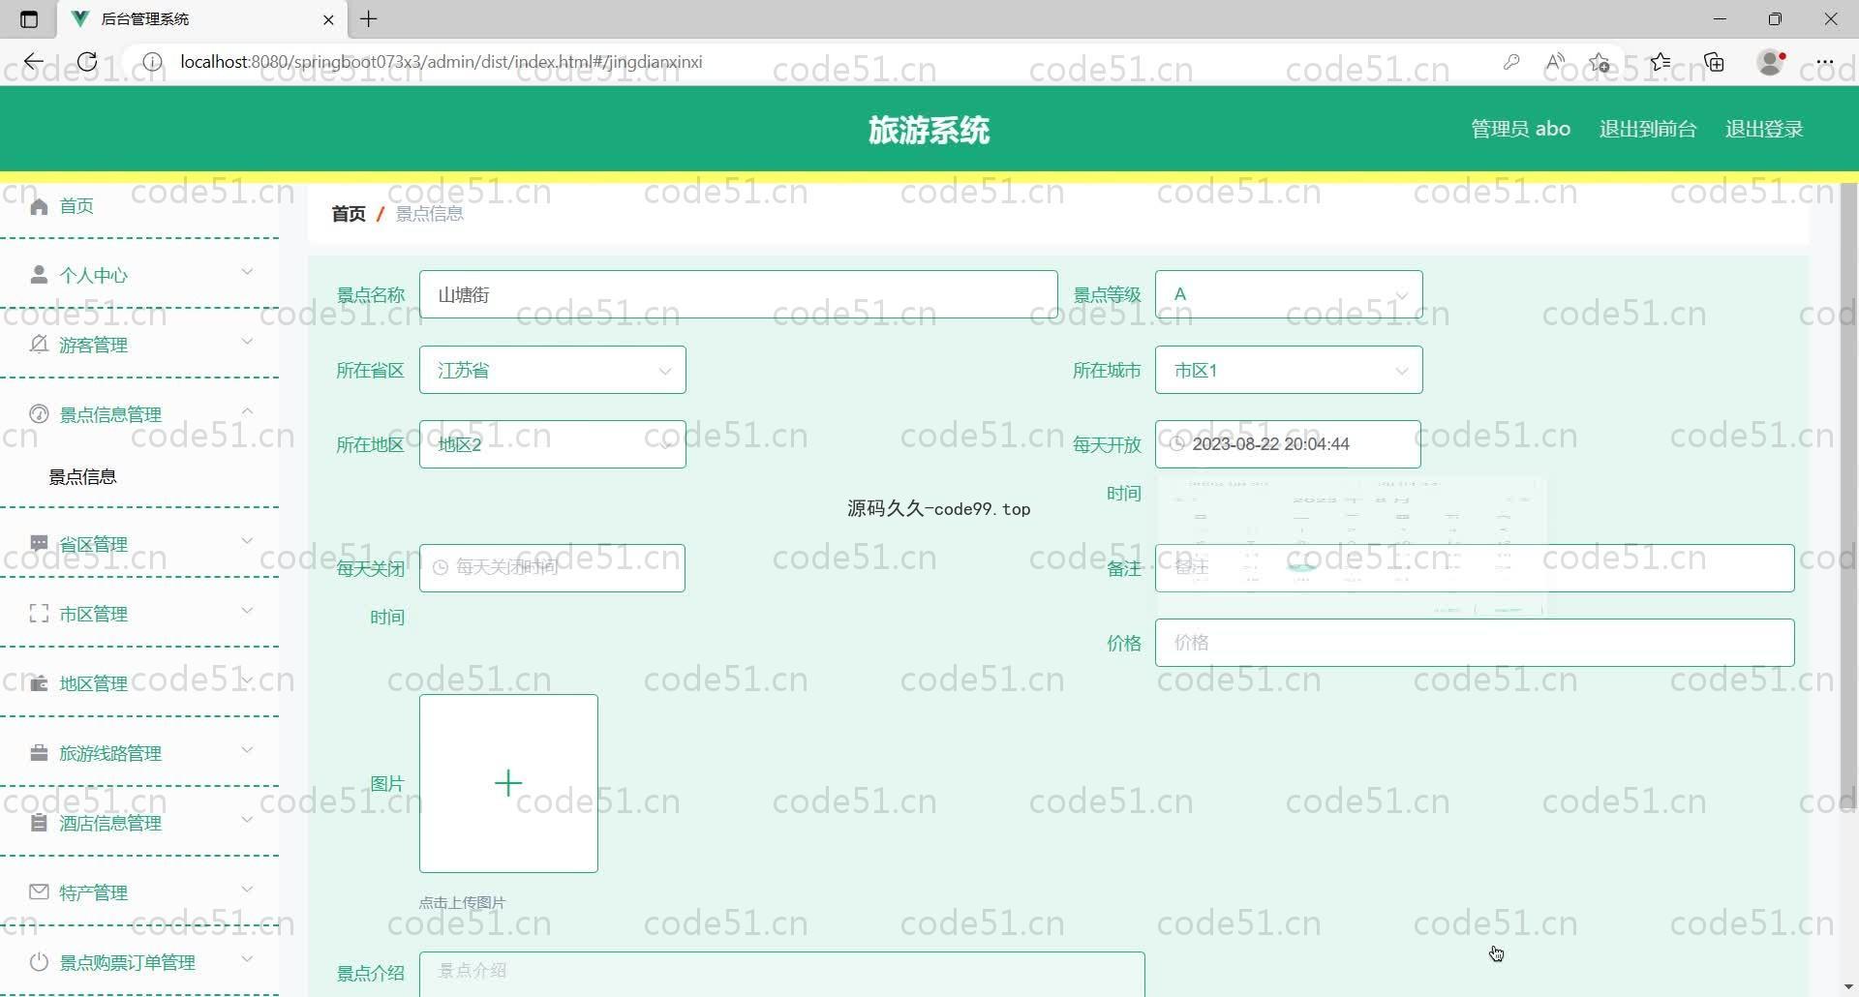This screenshot has height=997, width=1859.
Task: Select the 景点信息 submenu item
Action: pos(82,476)
